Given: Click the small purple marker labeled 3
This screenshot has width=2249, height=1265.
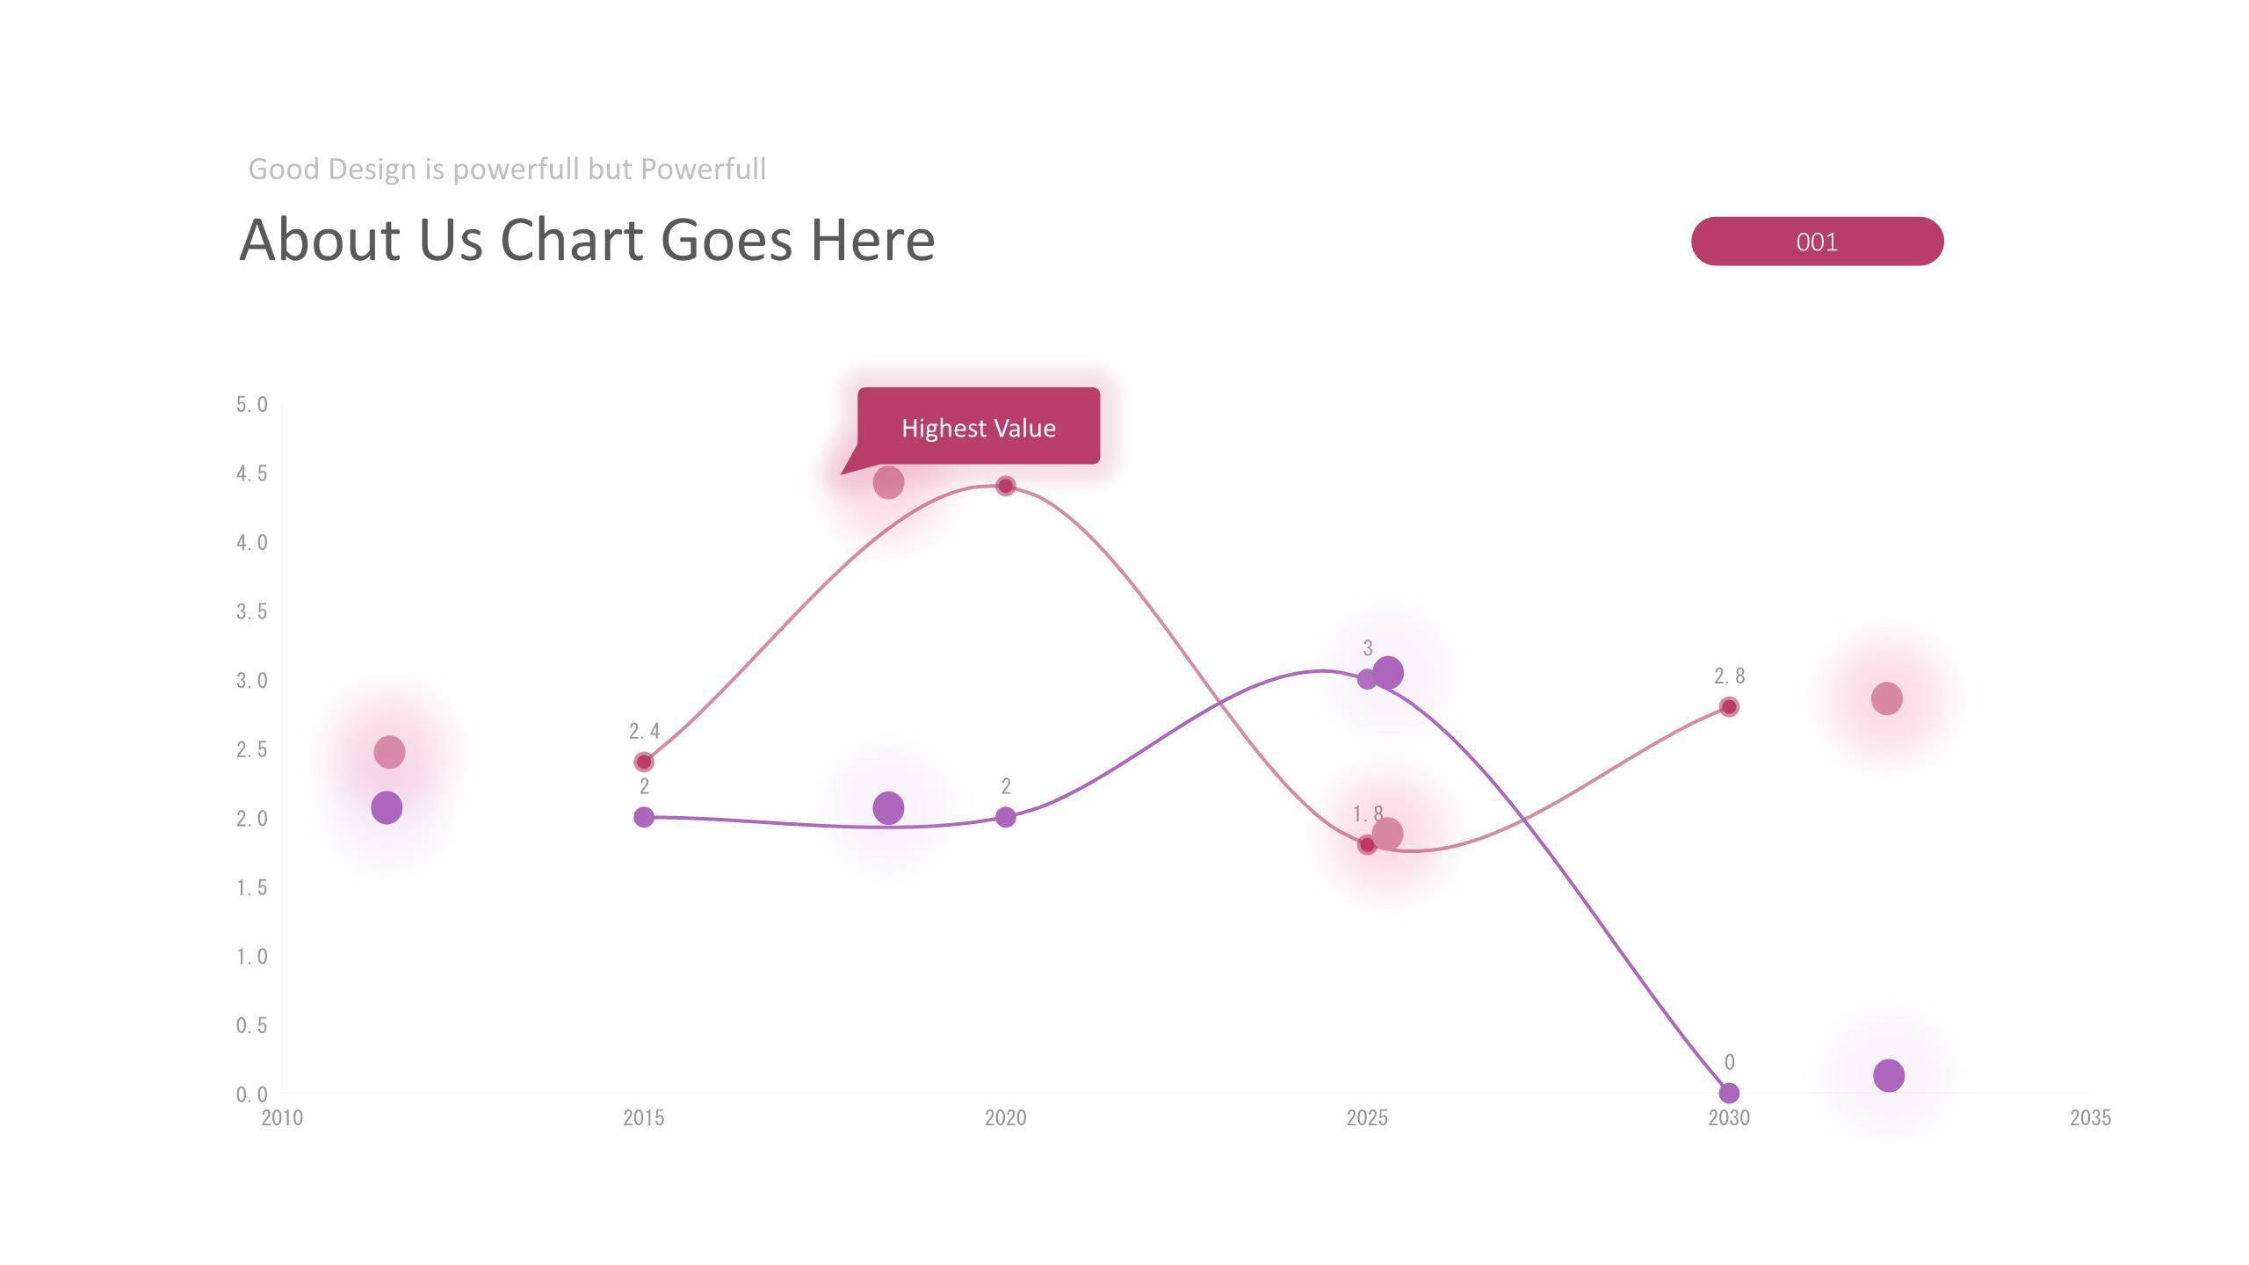Looking at the screenshot, I should coord(1366,679).
